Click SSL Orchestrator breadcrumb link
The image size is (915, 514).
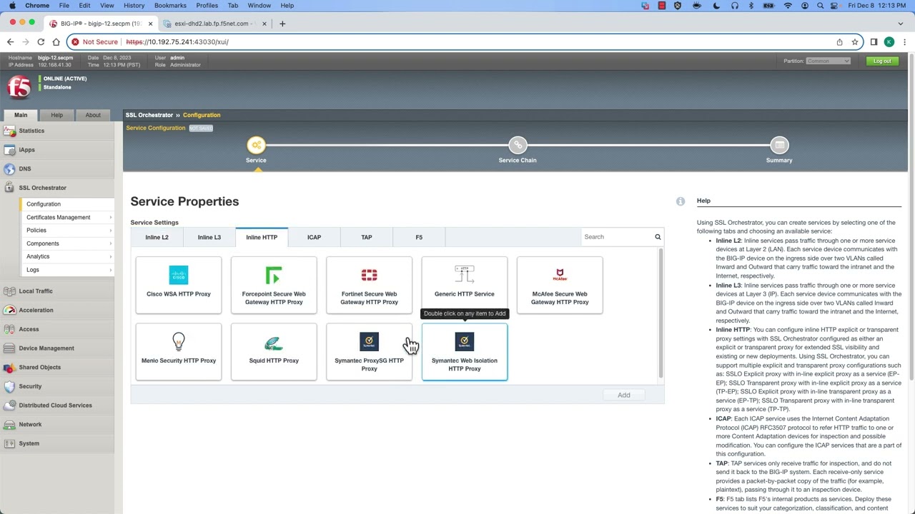pos(149,115)
